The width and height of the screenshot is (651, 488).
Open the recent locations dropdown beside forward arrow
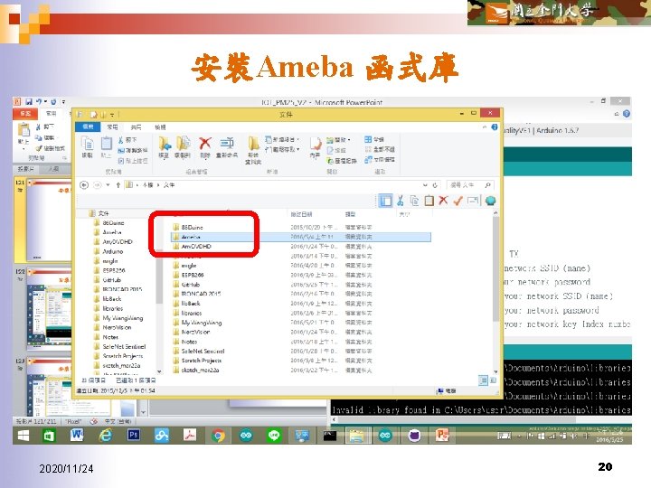[108, 185]
